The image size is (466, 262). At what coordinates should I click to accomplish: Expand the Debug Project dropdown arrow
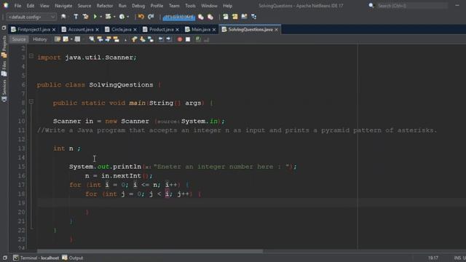pyautogui.click(x=114, y=17)
